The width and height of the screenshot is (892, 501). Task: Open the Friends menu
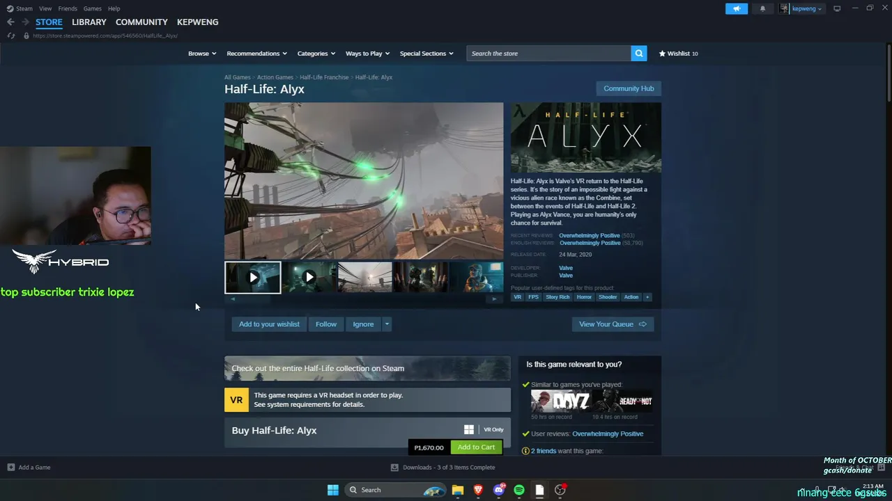coord(68,8)
